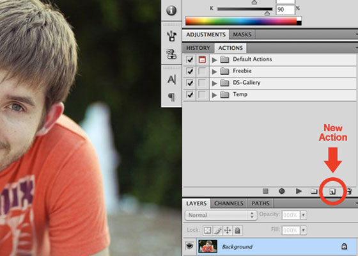The image size is (358, 256).
Task: Click the Begin recording circle button
Action: (282, 191)
